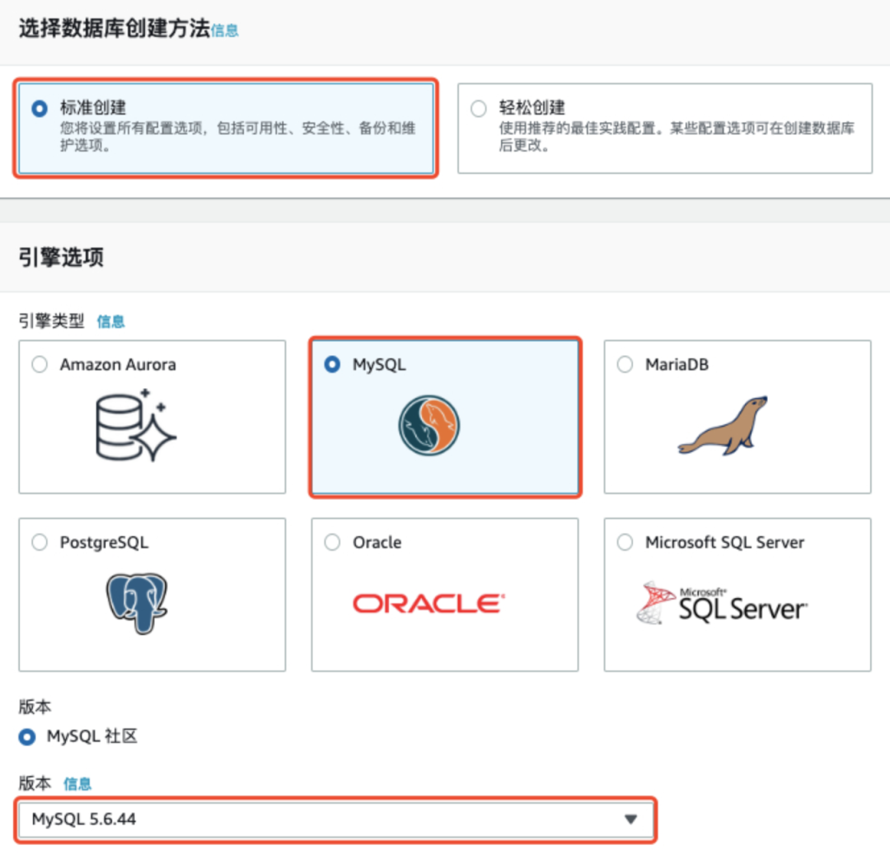Click the MariaDB label text

pos(677,364)
